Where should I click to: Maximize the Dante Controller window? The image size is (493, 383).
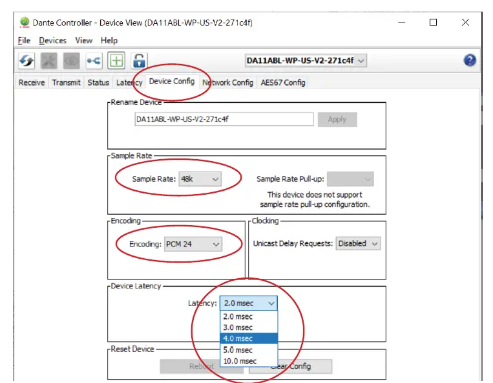434,23
